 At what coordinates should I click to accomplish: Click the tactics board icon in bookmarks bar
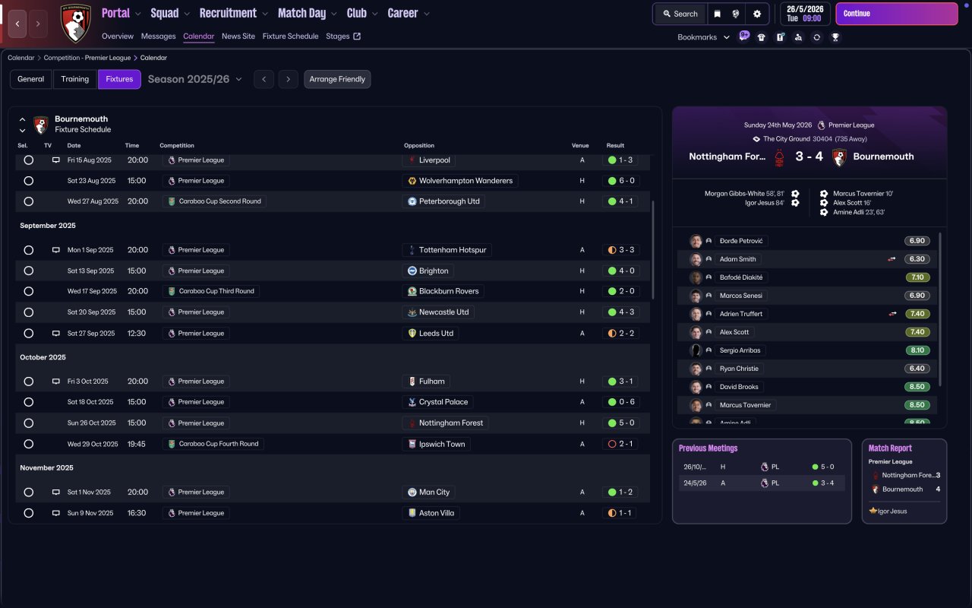(x=780, y=37)
